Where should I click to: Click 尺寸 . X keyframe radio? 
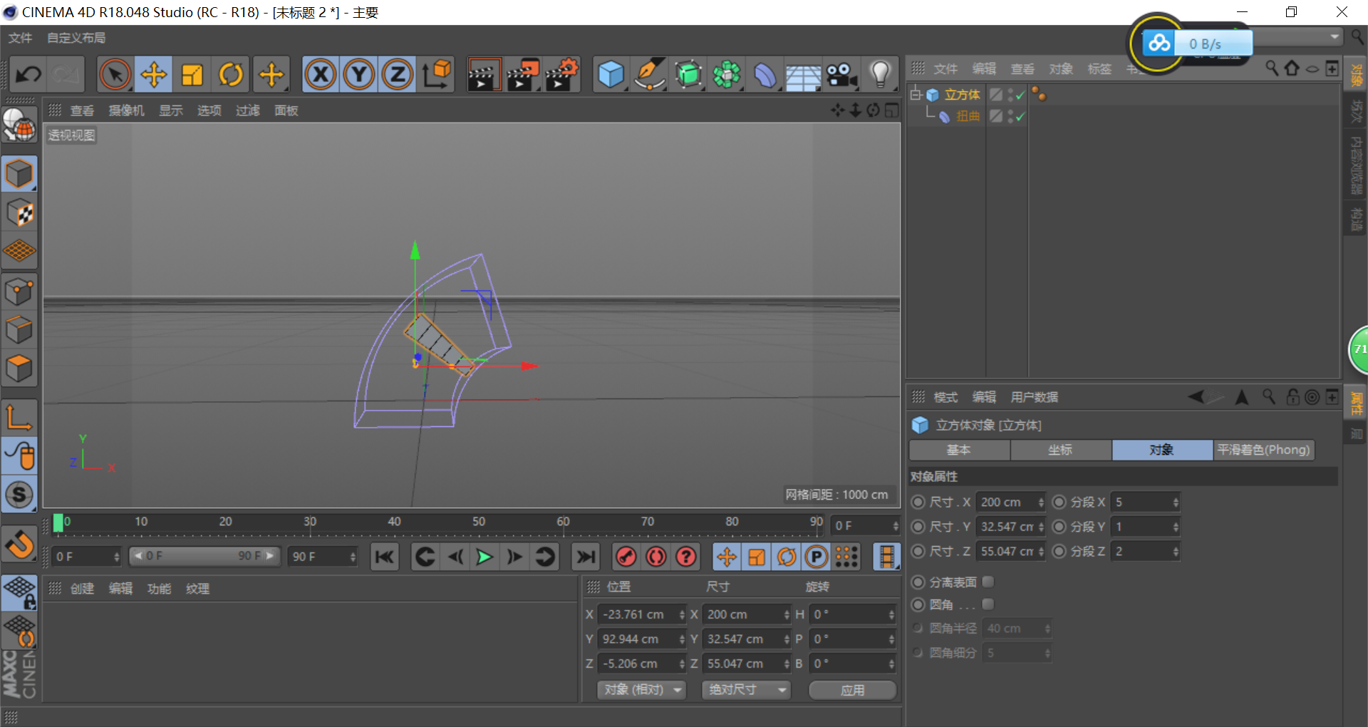[918, 502]
